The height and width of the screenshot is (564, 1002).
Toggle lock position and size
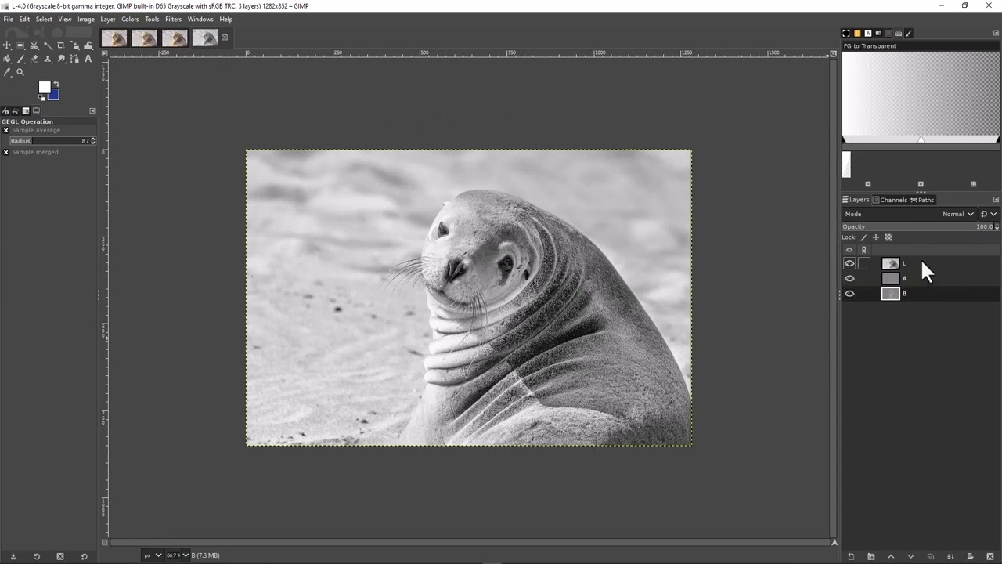(876, 237)
